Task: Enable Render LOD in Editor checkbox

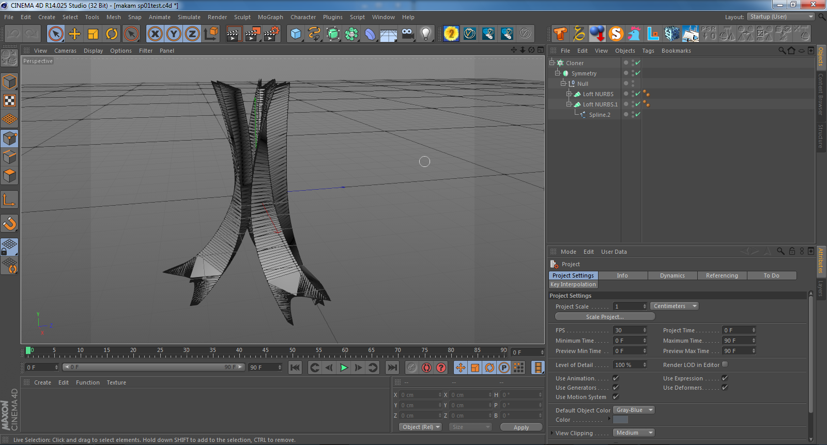Action: 725,365
